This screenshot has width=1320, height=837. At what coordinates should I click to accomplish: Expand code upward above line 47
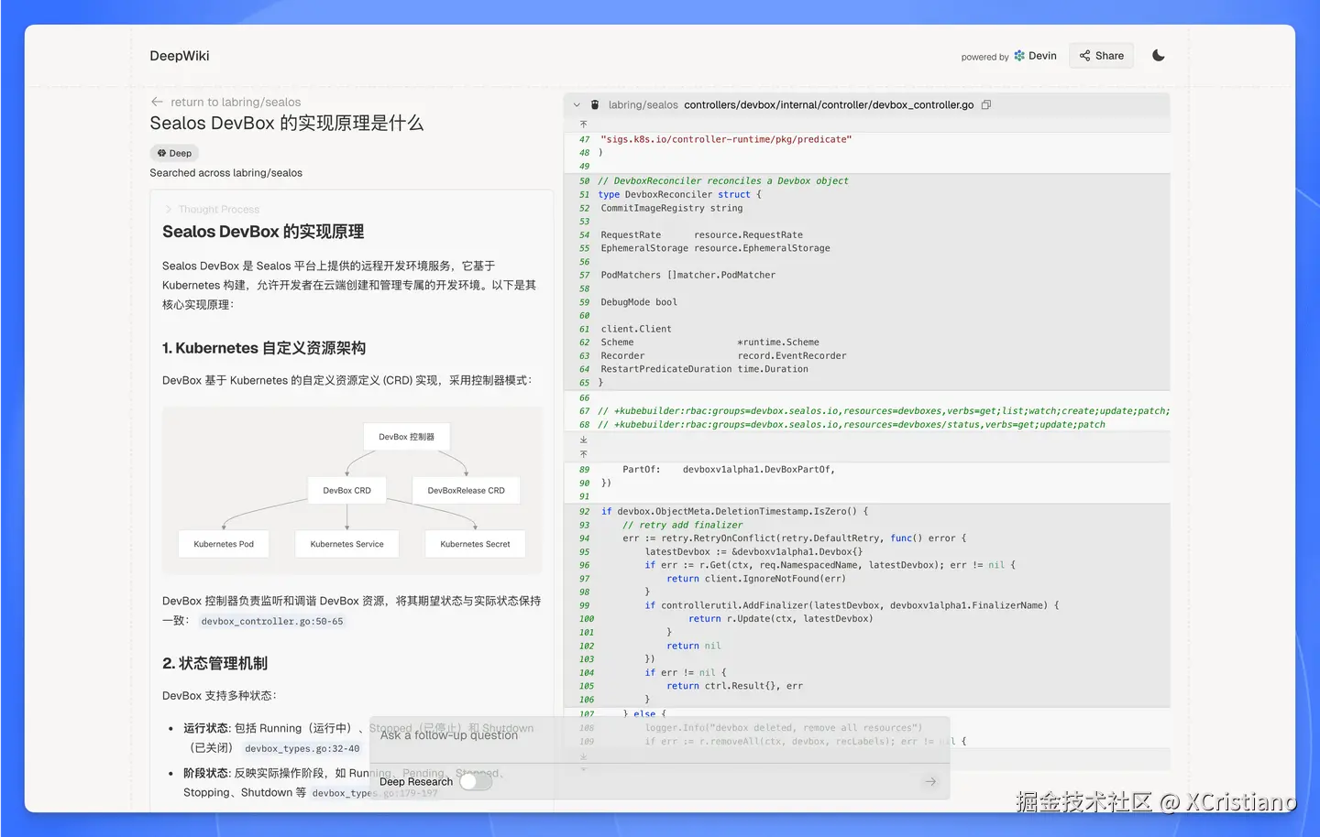(583, 124)
